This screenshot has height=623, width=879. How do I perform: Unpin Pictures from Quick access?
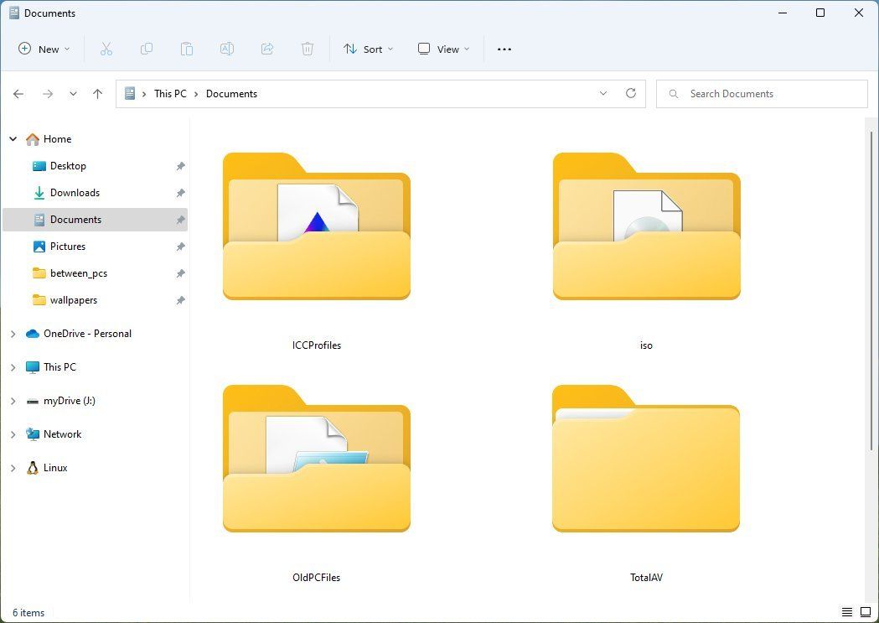pyautogui.click(x=180, y=247)
